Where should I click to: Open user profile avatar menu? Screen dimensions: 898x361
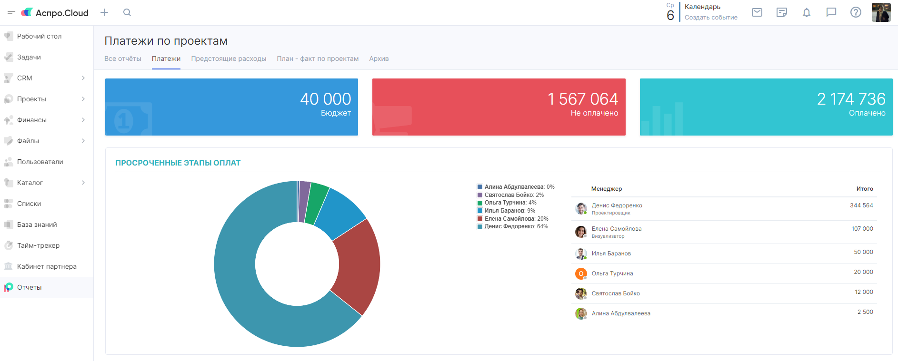click(881, 12)
